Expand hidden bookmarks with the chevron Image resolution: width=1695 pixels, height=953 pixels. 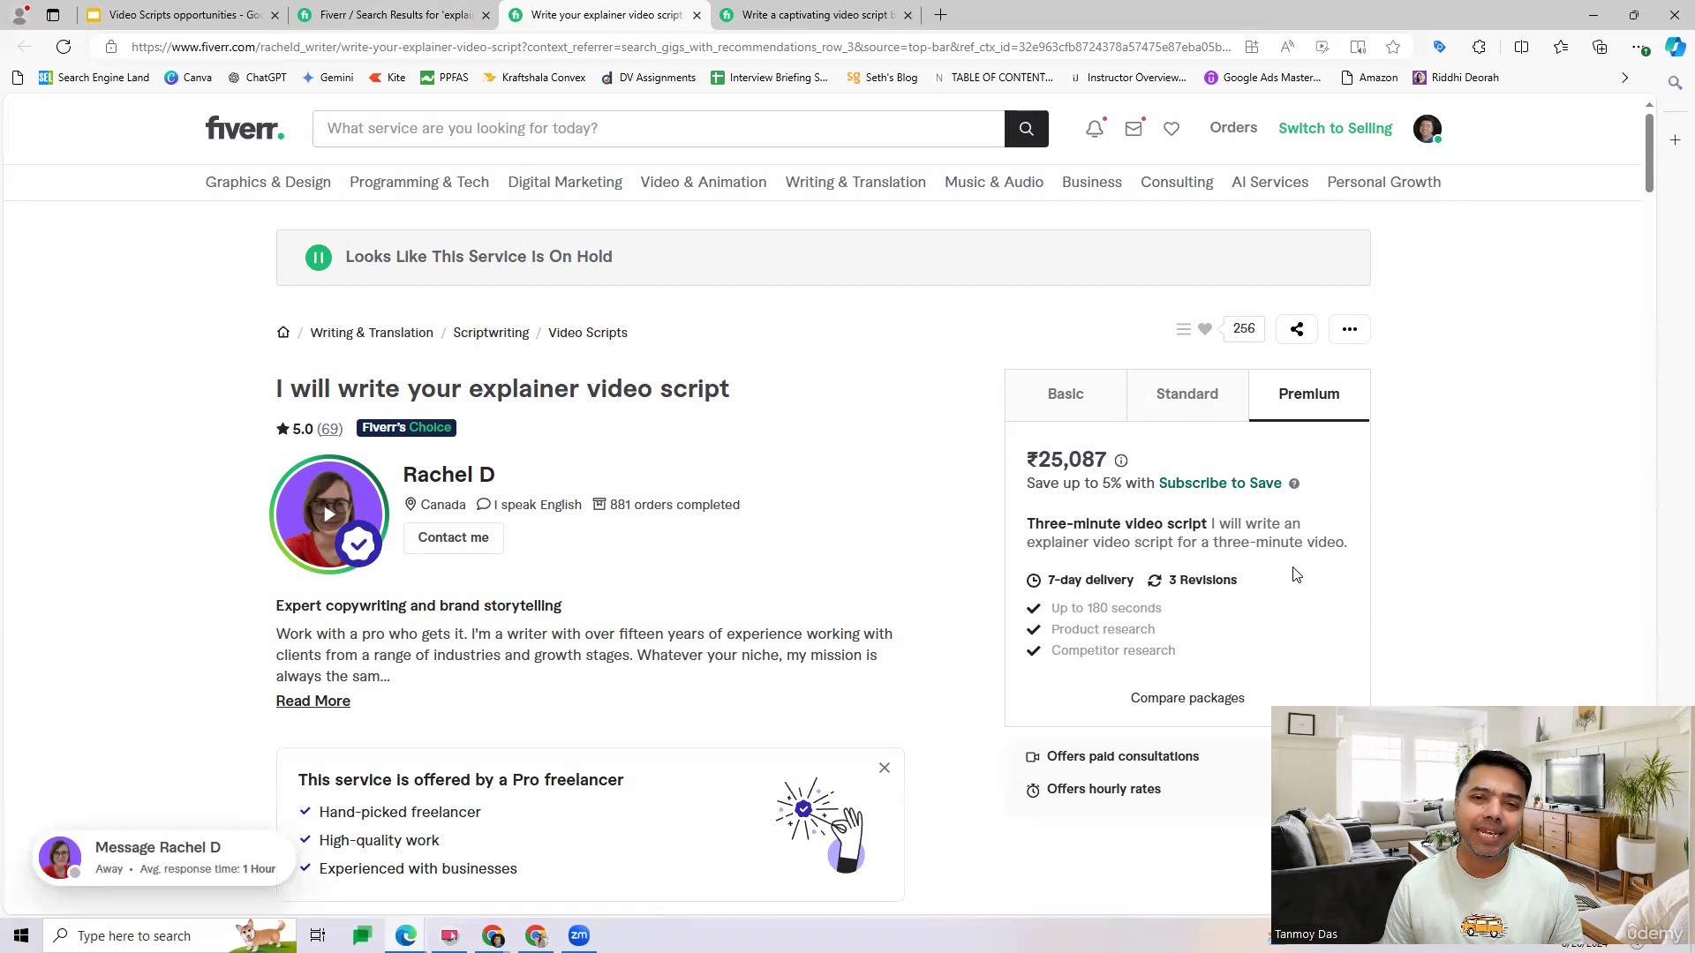click(1624, 78)
